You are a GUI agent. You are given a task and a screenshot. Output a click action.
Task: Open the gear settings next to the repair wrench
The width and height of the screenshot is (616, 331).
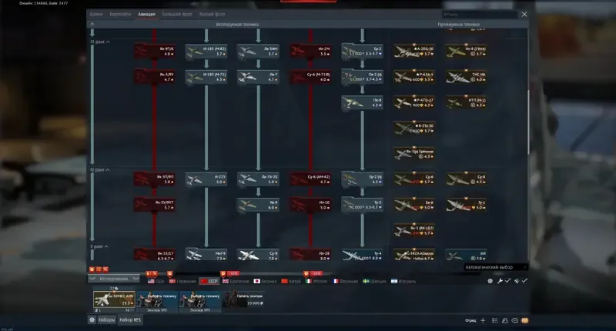click(490, 281)
